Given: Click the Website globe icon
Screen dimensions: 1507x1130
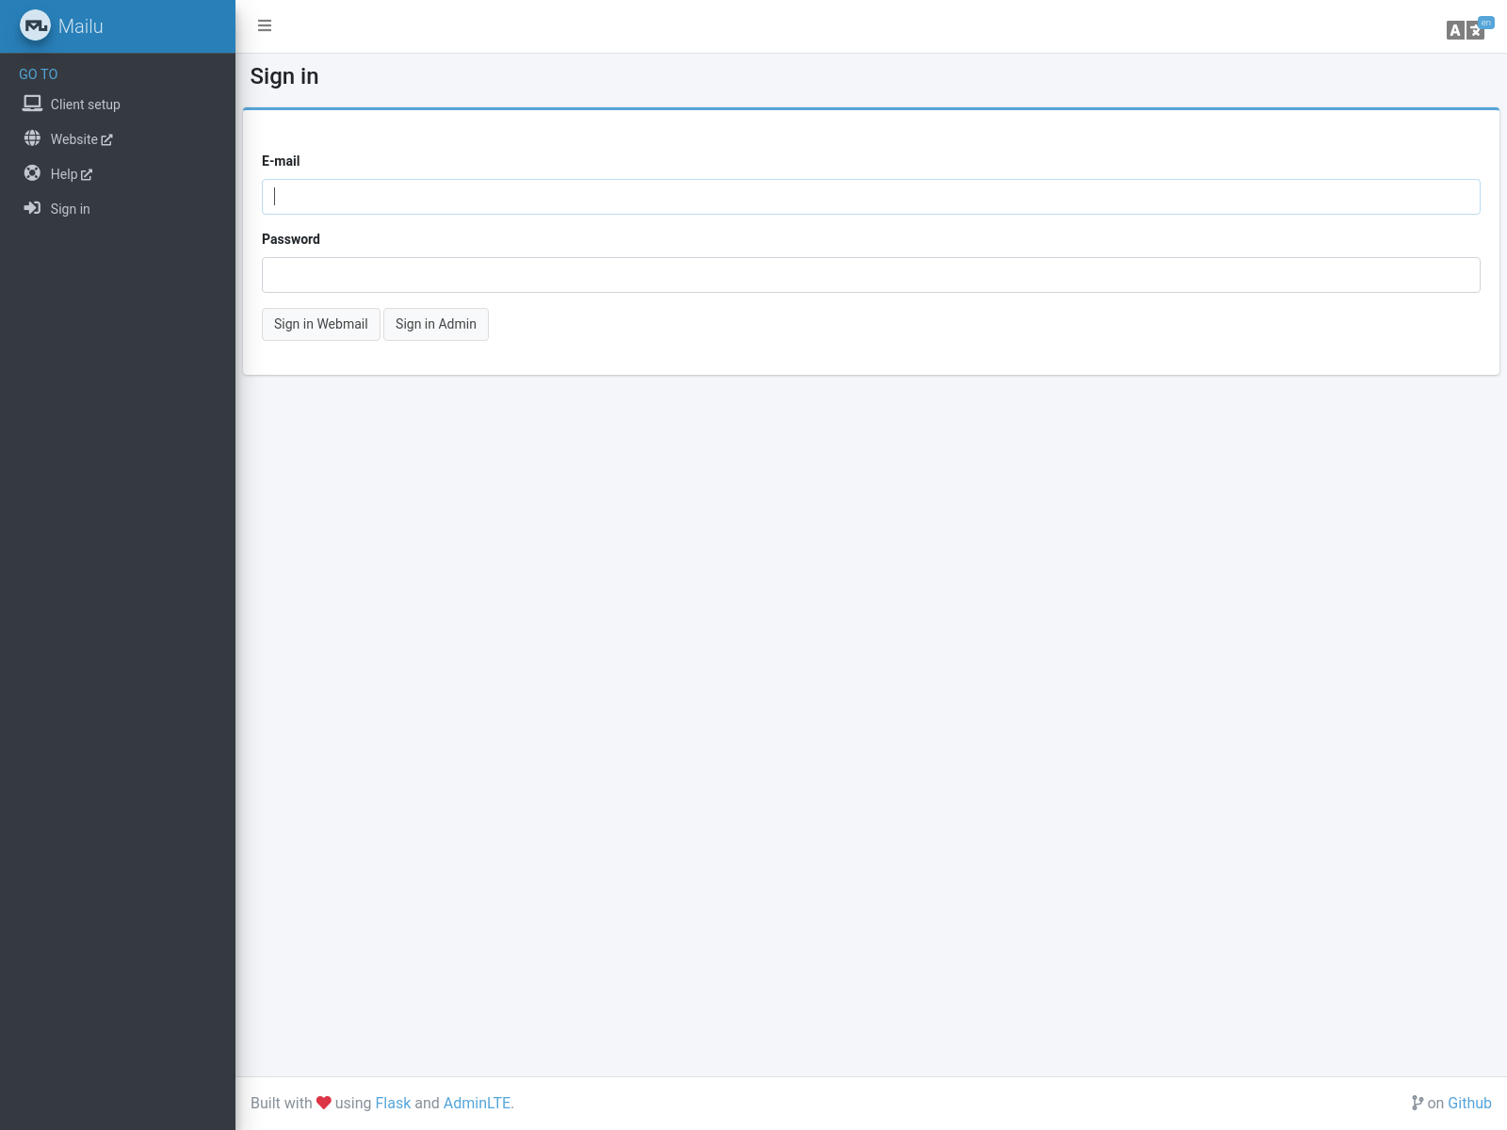Looking at the screenshot, I should point(30,138).
